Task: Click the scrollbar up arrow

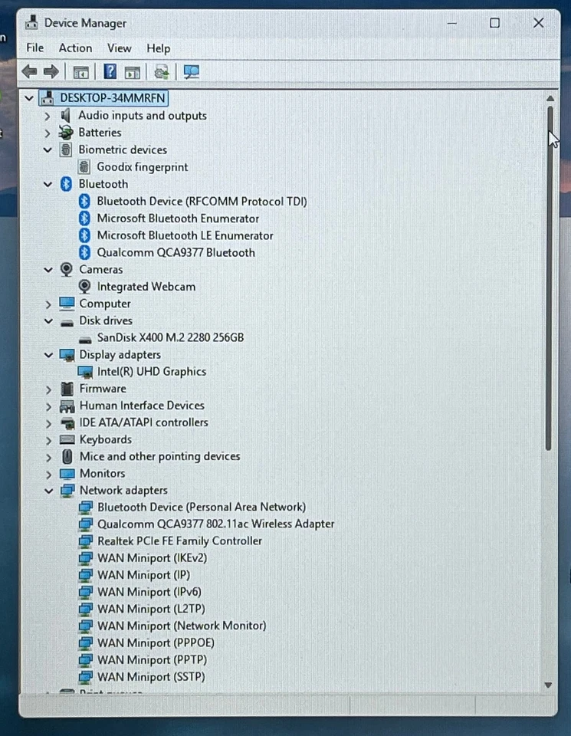Action: (550, 99)
